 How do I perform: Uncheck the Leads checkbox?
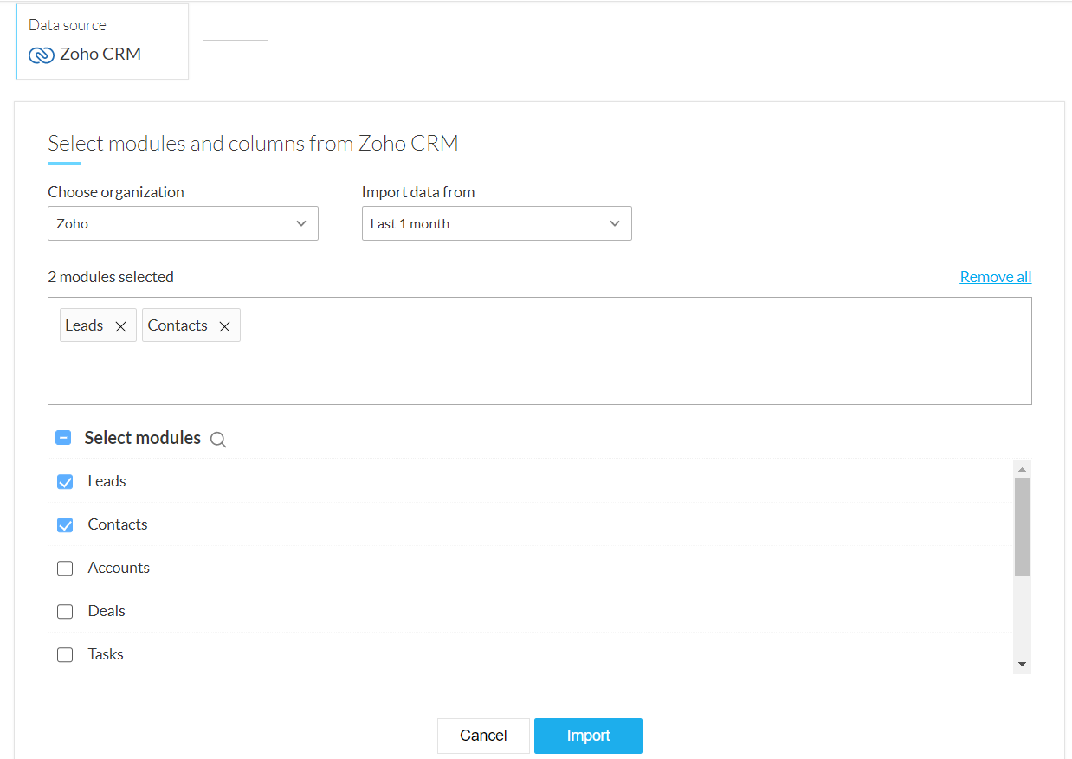click(x=65, y=481)
